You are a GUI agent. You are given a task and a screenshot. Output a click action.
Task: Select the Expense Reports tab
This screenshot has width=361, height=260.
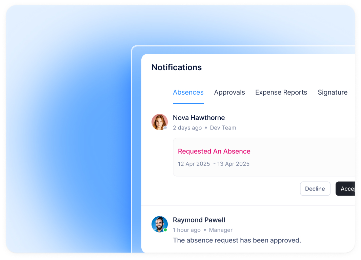point(281,93)
